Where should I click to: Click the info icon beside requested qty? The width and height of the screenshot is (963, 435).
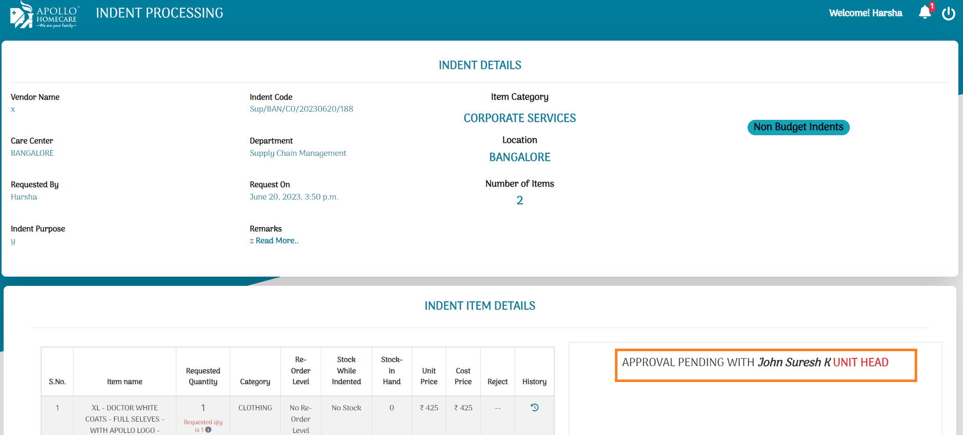coord(208,430)
